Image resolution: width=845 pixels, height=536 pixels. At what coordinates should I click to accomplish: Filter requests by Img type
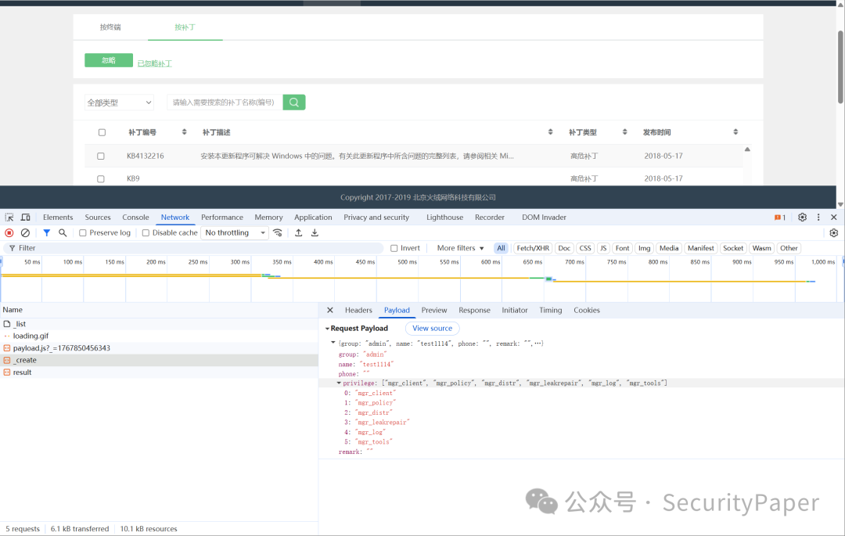(x=645, y=248)
